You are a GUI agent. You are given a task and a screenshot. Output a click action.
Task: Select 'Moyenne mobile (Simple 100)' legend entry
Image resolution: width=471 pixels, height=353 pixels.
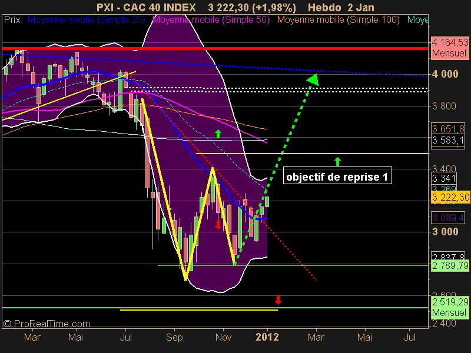(x=338, y=20)
